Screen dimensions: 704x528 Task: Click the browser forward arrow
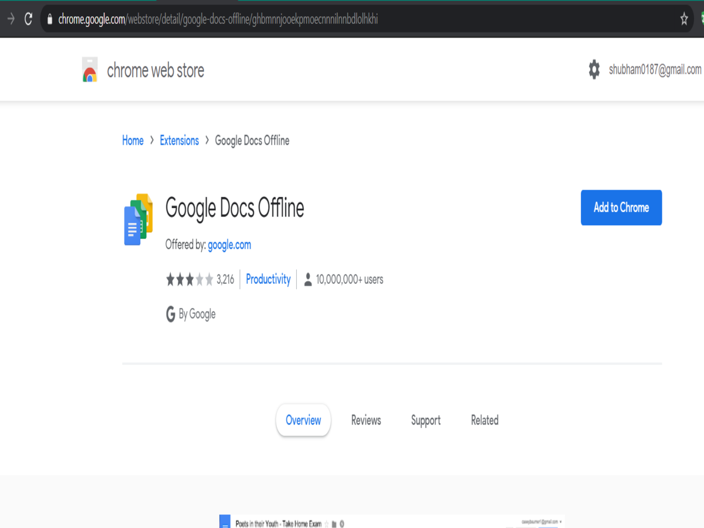10,19
